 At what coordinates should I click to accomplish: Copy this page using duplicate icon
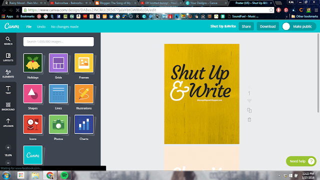tap(249, 110)
